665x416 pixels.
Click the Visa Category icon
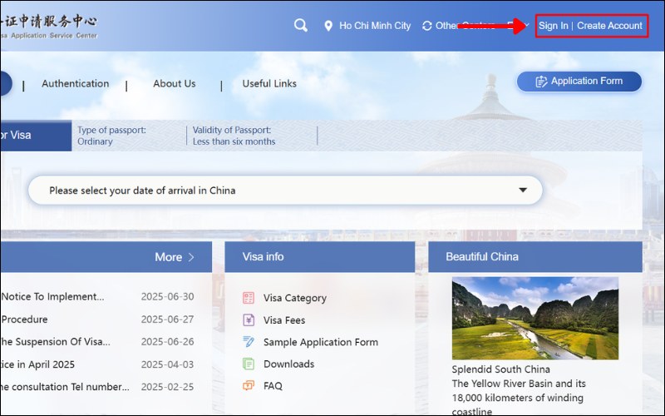point(249,298)
